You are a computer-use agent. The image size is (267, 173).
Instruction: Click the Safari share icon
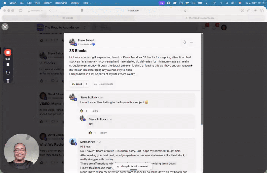coord(249,10)
